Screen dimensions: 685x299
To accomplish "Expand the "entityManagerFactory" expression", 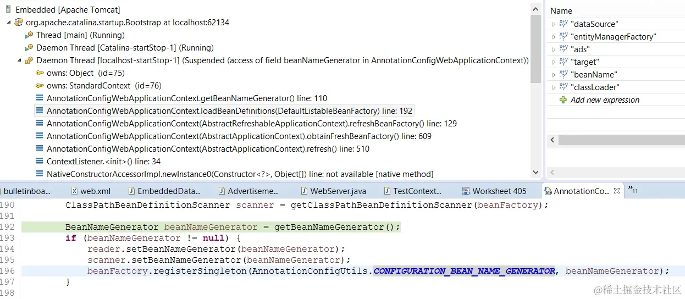I will click(554, 37).
